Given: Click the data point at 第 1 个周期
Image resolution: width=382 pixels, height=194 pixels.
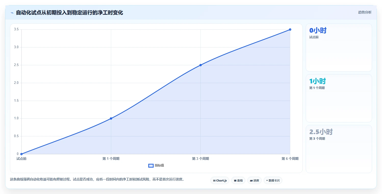Looking at the screenshot, I should click(x=111, y=118).
